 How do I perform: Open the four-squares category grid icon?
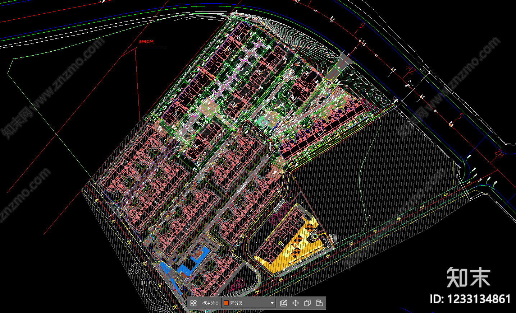[193, 303]
